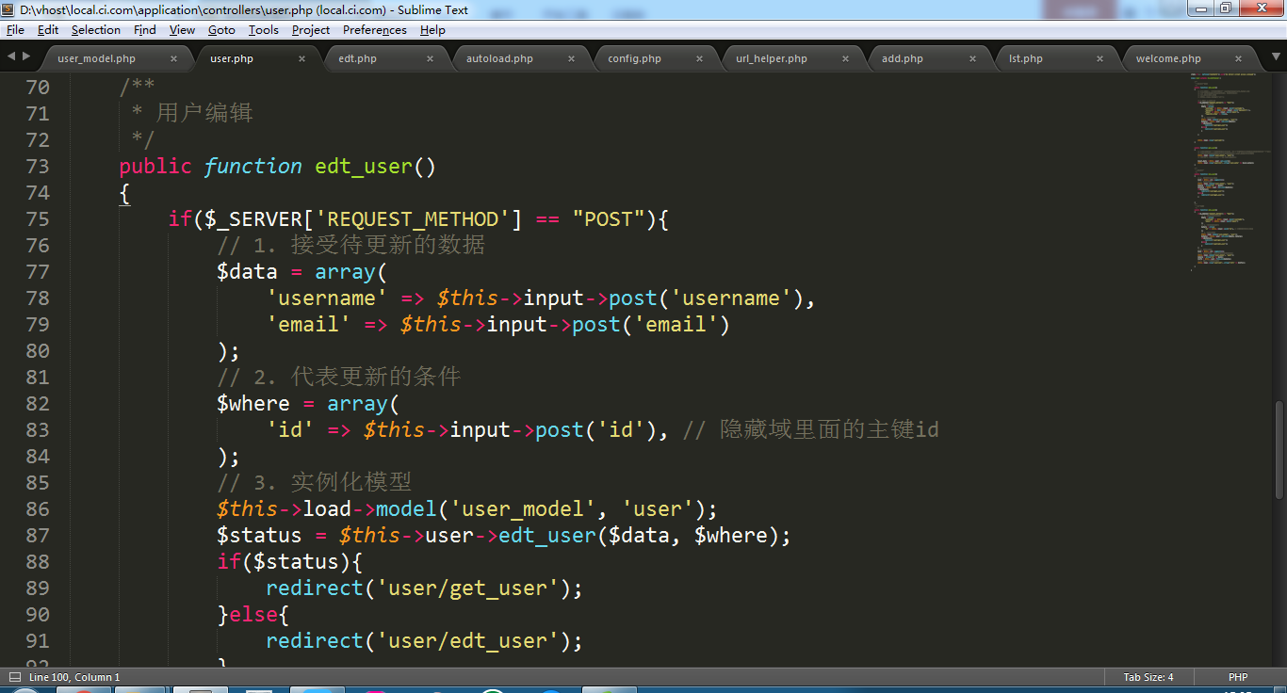Close the url_helper.php tab
Screen dimensions: 1287x693
coord(845,58)
